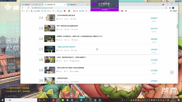Click the score 1777844 on rank 18
The image size is (182, 102).
pyautogui.click(x=154, y=60)
